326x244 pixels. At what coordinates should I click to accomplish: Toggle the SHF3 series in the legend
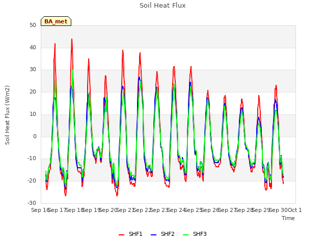pyautogui.click(x=195, y=234)
